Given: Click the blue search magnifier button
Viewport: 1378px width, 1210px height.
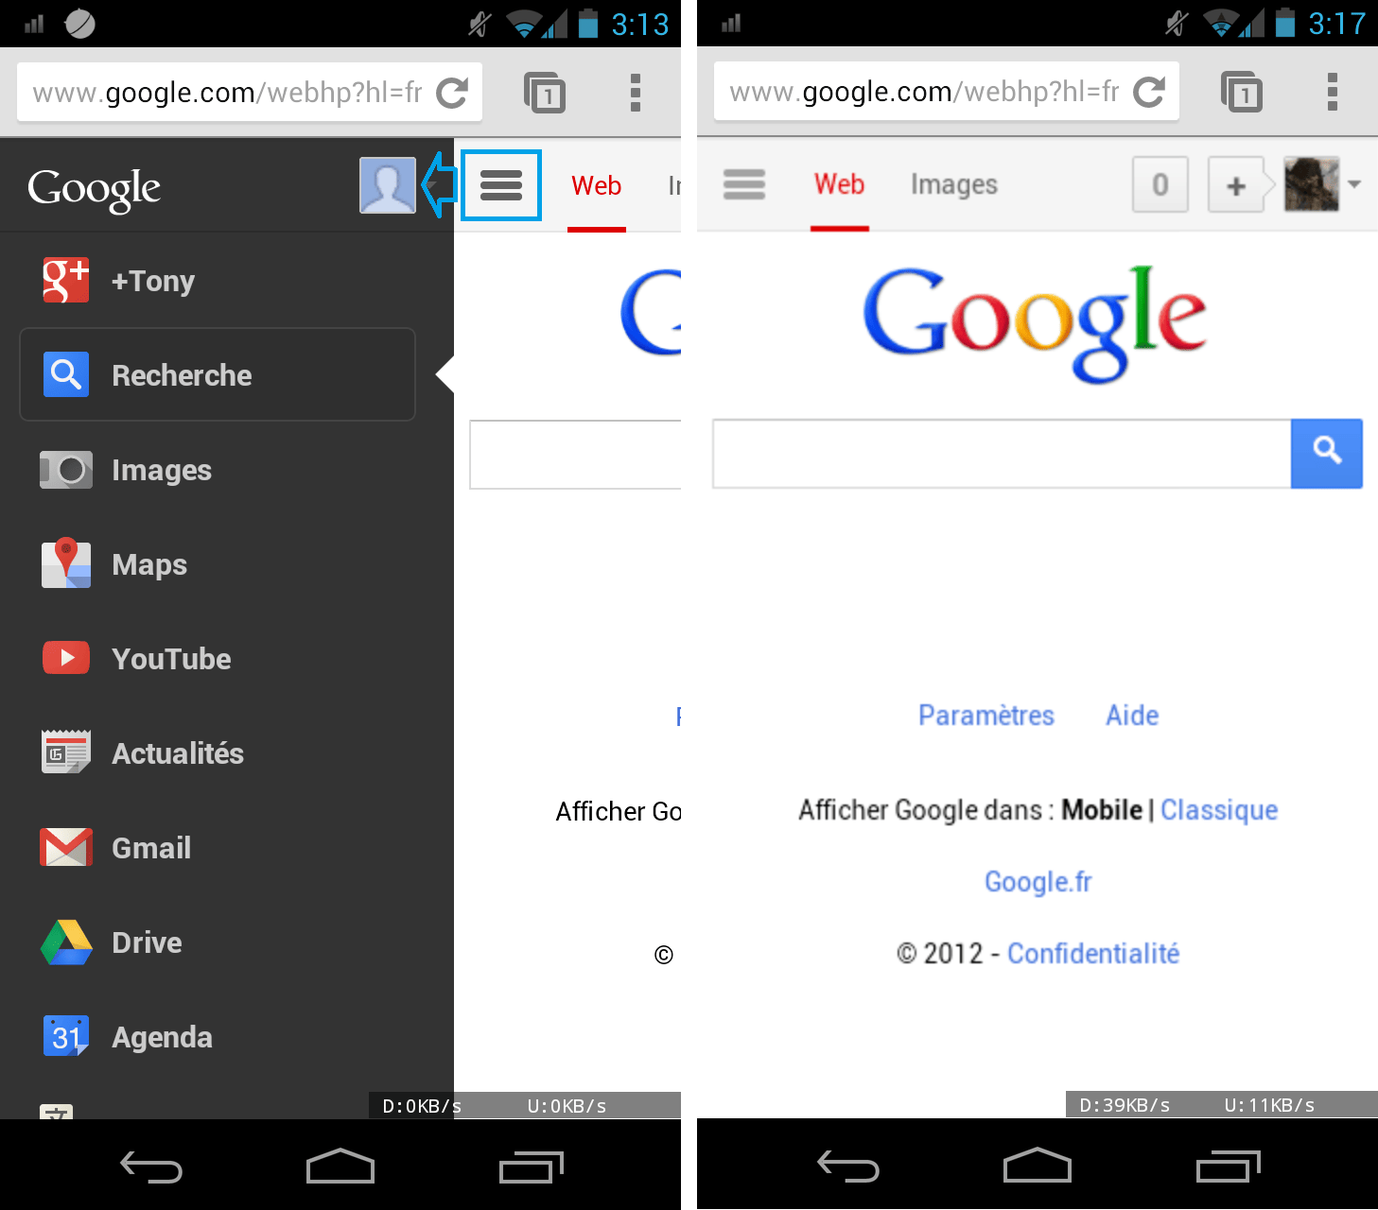Looking at the screenshot, I should tap(1326, 454).
